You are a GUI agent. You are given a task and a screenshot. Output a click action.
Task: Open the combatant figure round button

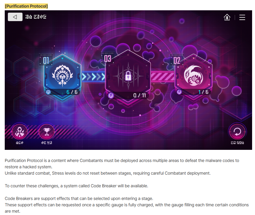click(19, 132)
